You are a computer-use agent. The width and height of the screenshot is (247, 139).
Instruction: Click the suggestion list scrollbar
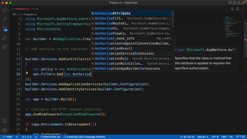click(173, 19)
